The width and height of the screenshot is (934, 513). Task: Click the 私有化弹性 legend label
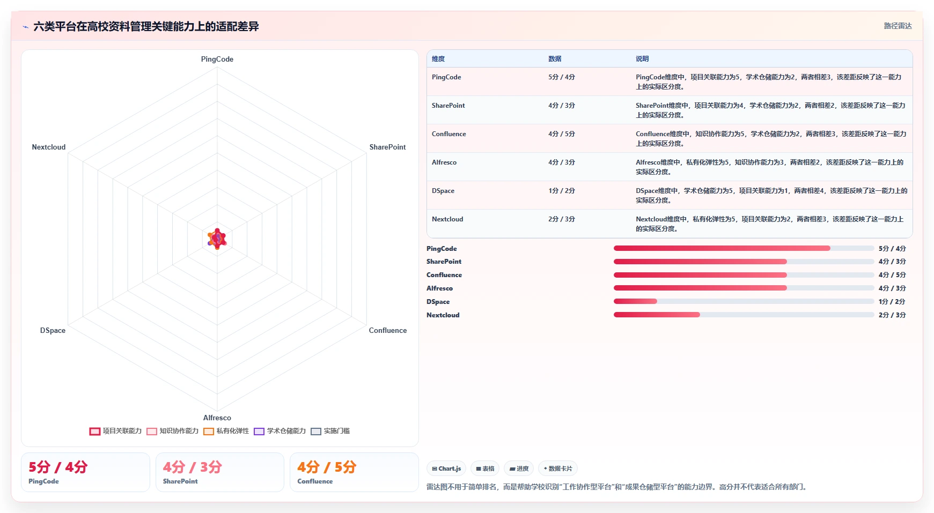[x=233, y=431]
